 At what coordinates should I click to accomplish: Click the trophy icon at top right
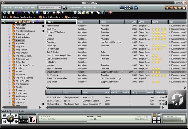pyautogui.click(x=179, y=8)
